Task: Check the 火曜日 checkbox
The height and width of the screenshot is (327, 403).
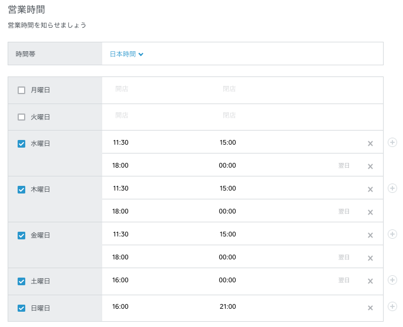Action: pos(22,117)
